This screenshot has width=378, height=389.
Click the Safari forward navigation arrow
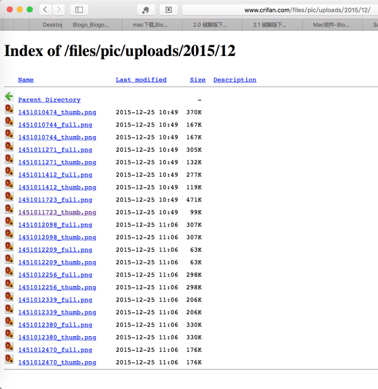[59, 9]
